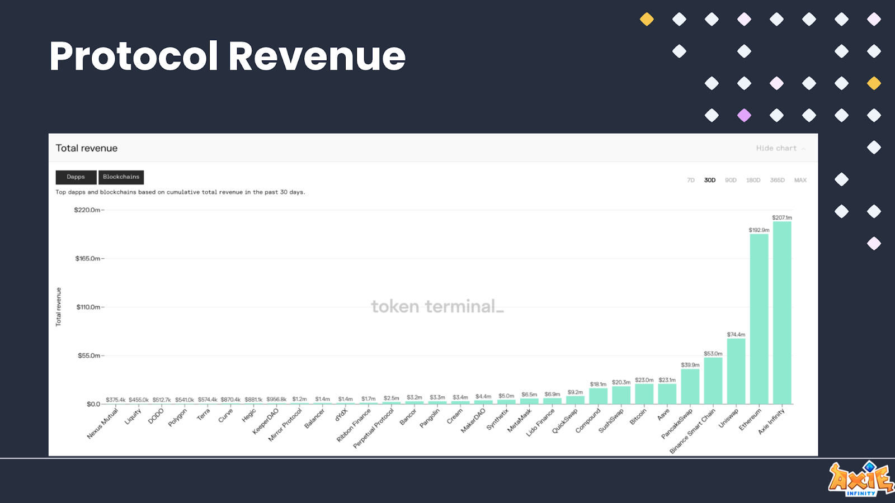This screenshot has height=503, width=895.
Task: Switch to the 7D time range
Action: coord(691,180)
